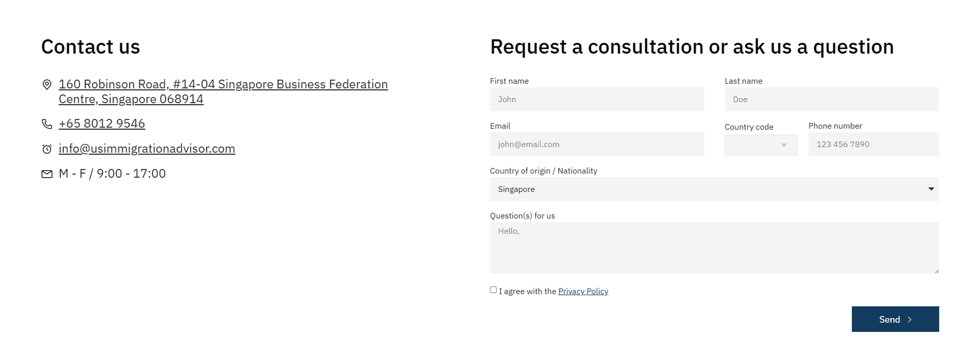
Task: Click inside the Question(s) for us textarea
Action: (714, 248)
